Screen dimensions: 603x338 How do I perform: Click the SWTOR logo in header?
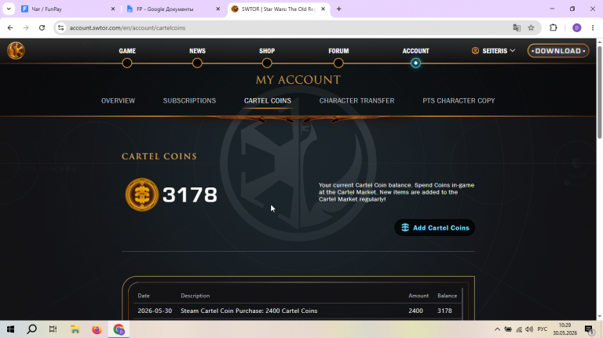[x=16, y=50]
